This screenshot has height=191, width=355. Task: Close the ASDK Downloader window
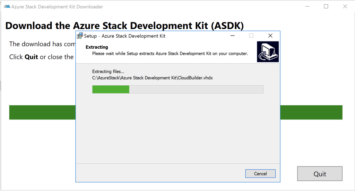[345, 7]
